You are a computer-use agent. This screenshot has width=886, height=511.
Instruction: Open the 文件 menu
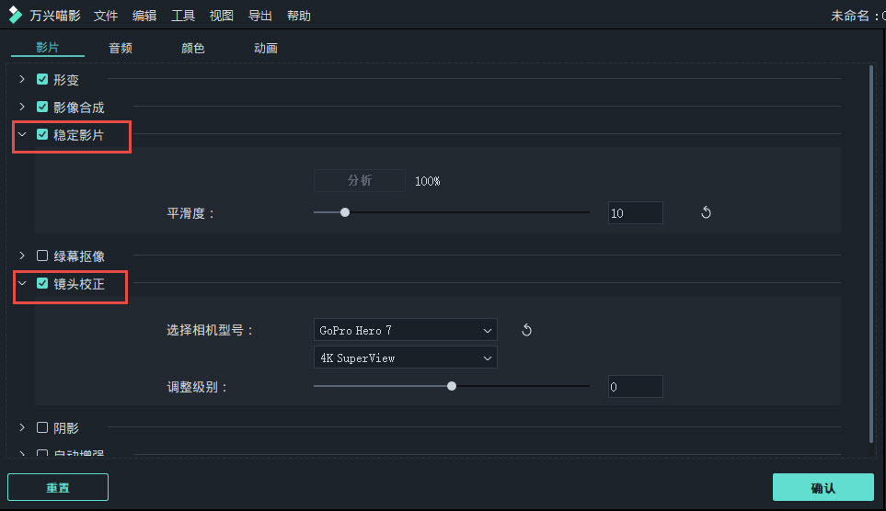pyautogui.click(x=106, y=16)
